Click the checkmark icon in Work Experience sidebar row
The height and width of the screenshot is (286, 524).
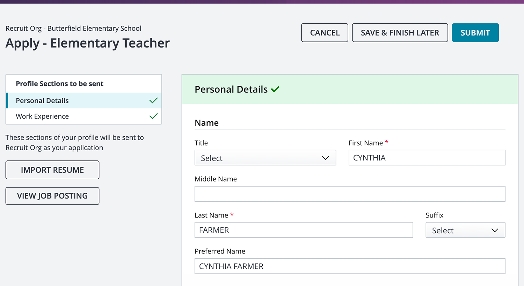pyautogui.click(x=153, y=116)
